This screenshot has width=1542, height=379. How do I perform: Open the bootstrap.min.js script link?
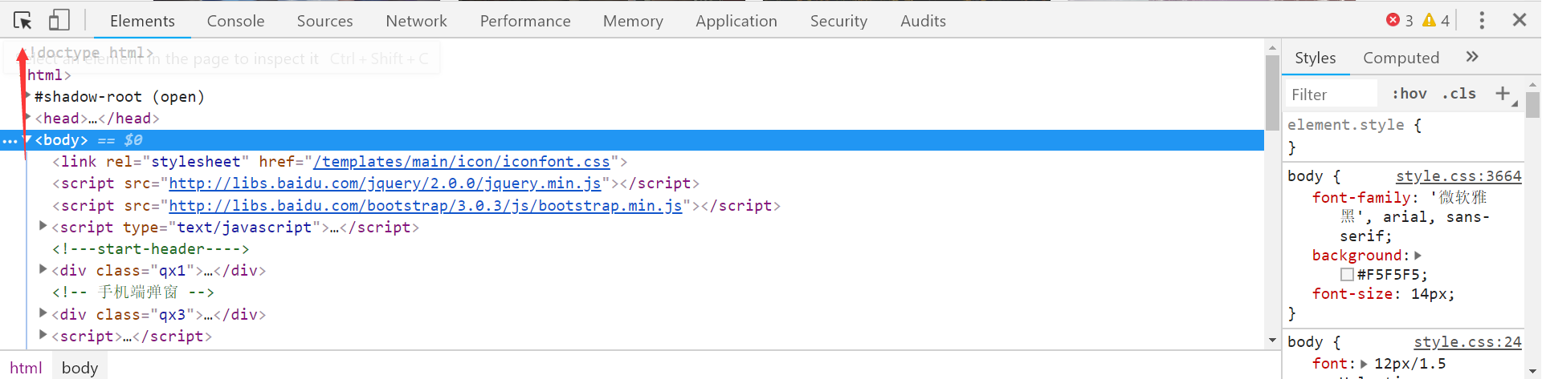pos(426,205)
